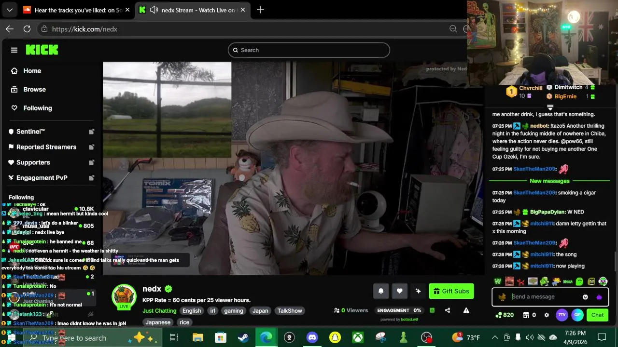The width and height of the screenshot is (618, 347).
Task: Select the TalkShow tag
Action: [290, 311]
